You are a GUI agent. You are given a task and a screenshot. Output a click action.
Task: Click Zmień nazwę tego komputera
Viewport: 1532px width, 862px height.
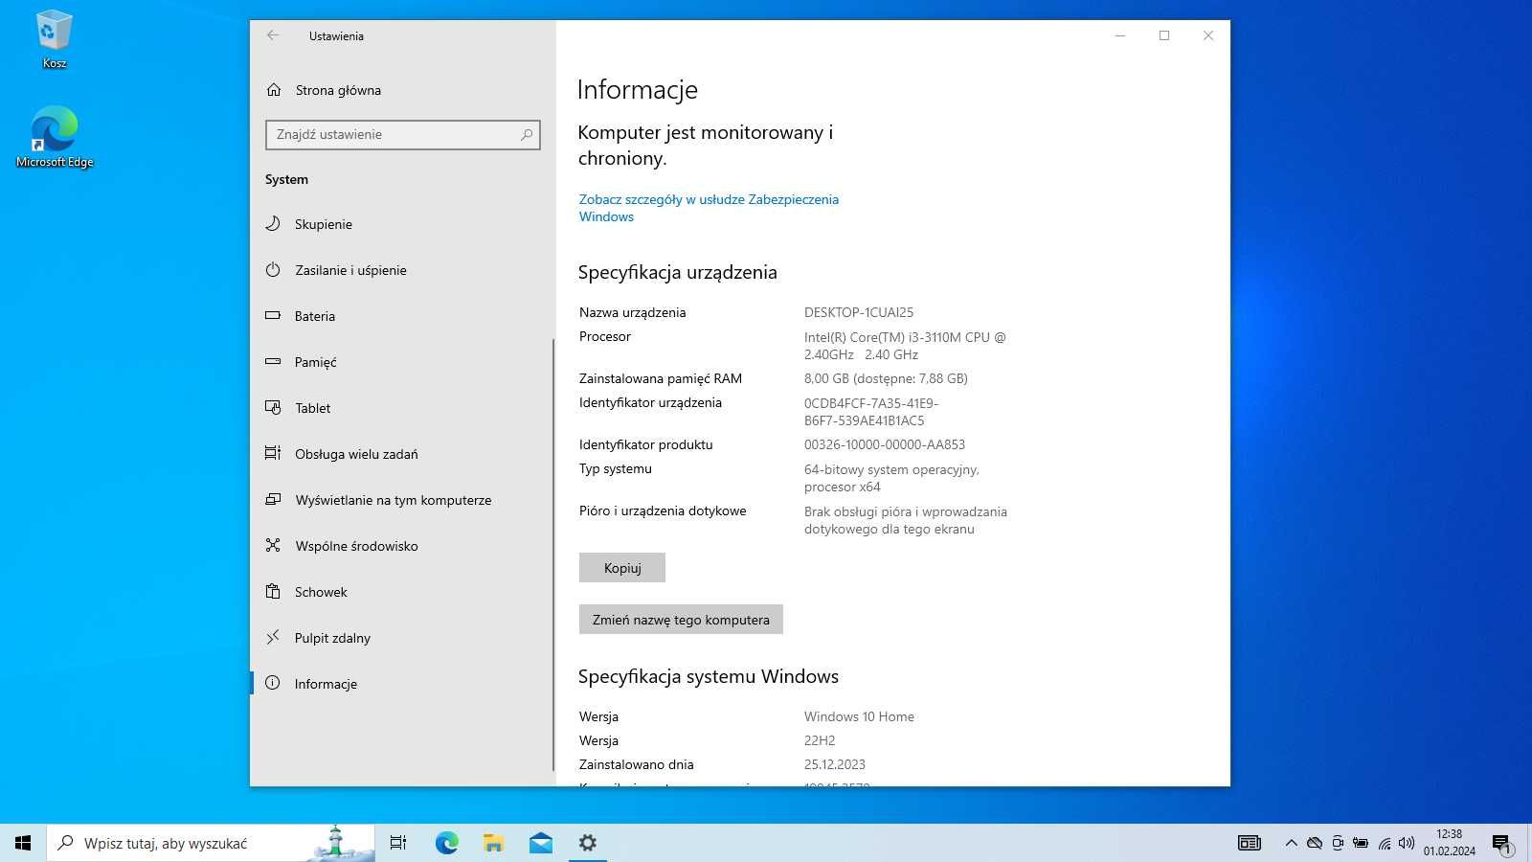tap(681, 620)
